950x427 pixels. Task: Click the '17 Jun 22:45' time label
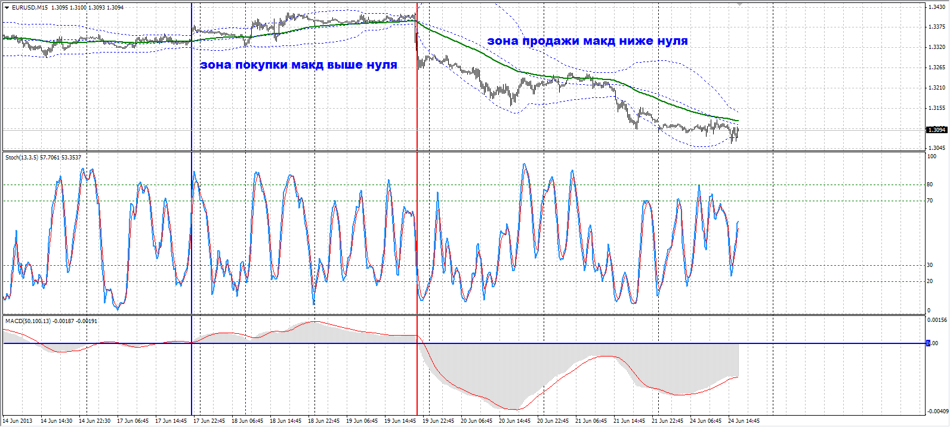(209, 421)
